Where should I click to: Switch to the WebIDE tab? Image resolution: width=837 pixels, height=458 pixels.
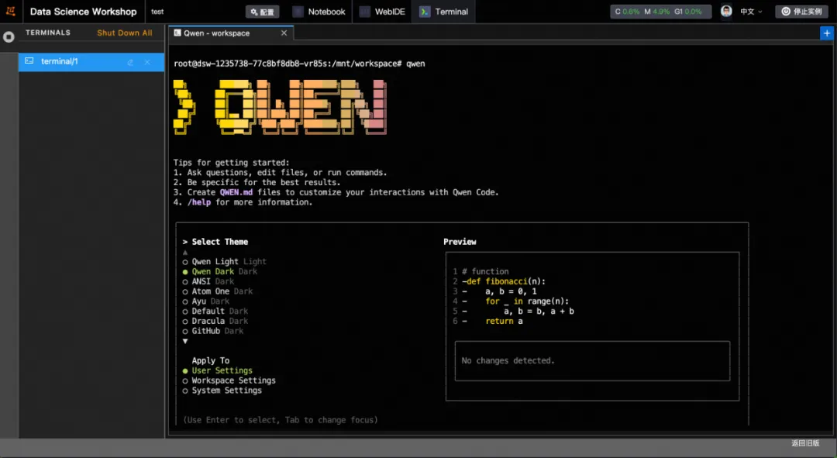pyautogui.click(x=381, y=12)
